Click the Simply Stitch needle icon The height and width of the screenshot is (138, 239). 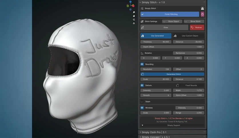click(142, 8)
